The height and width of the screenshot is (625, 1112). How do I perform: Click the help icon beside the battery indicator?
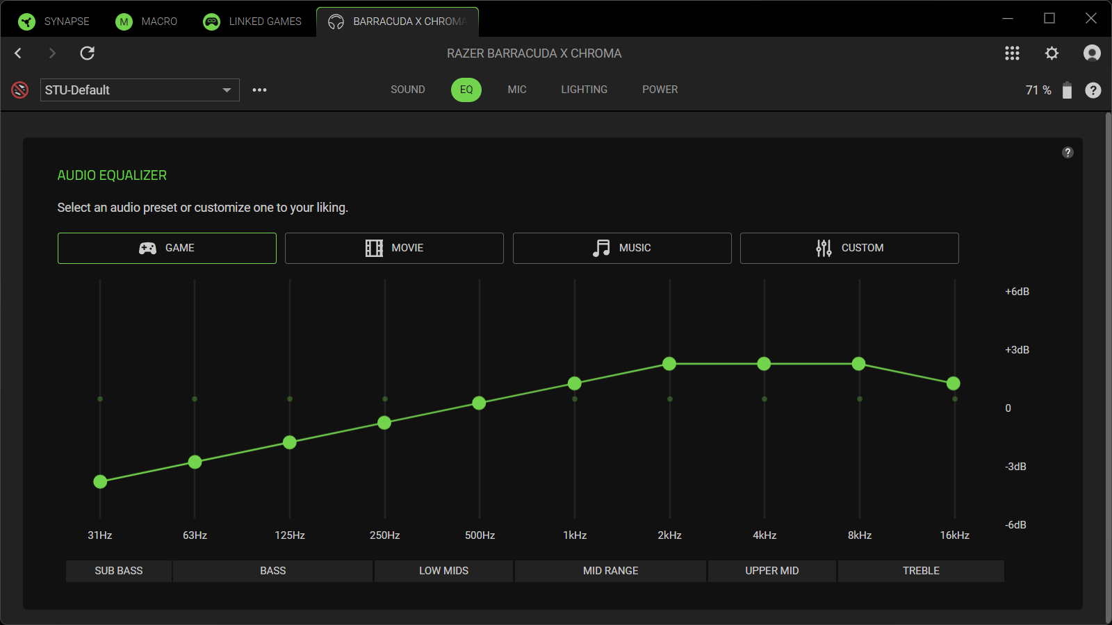point(1093,90)
